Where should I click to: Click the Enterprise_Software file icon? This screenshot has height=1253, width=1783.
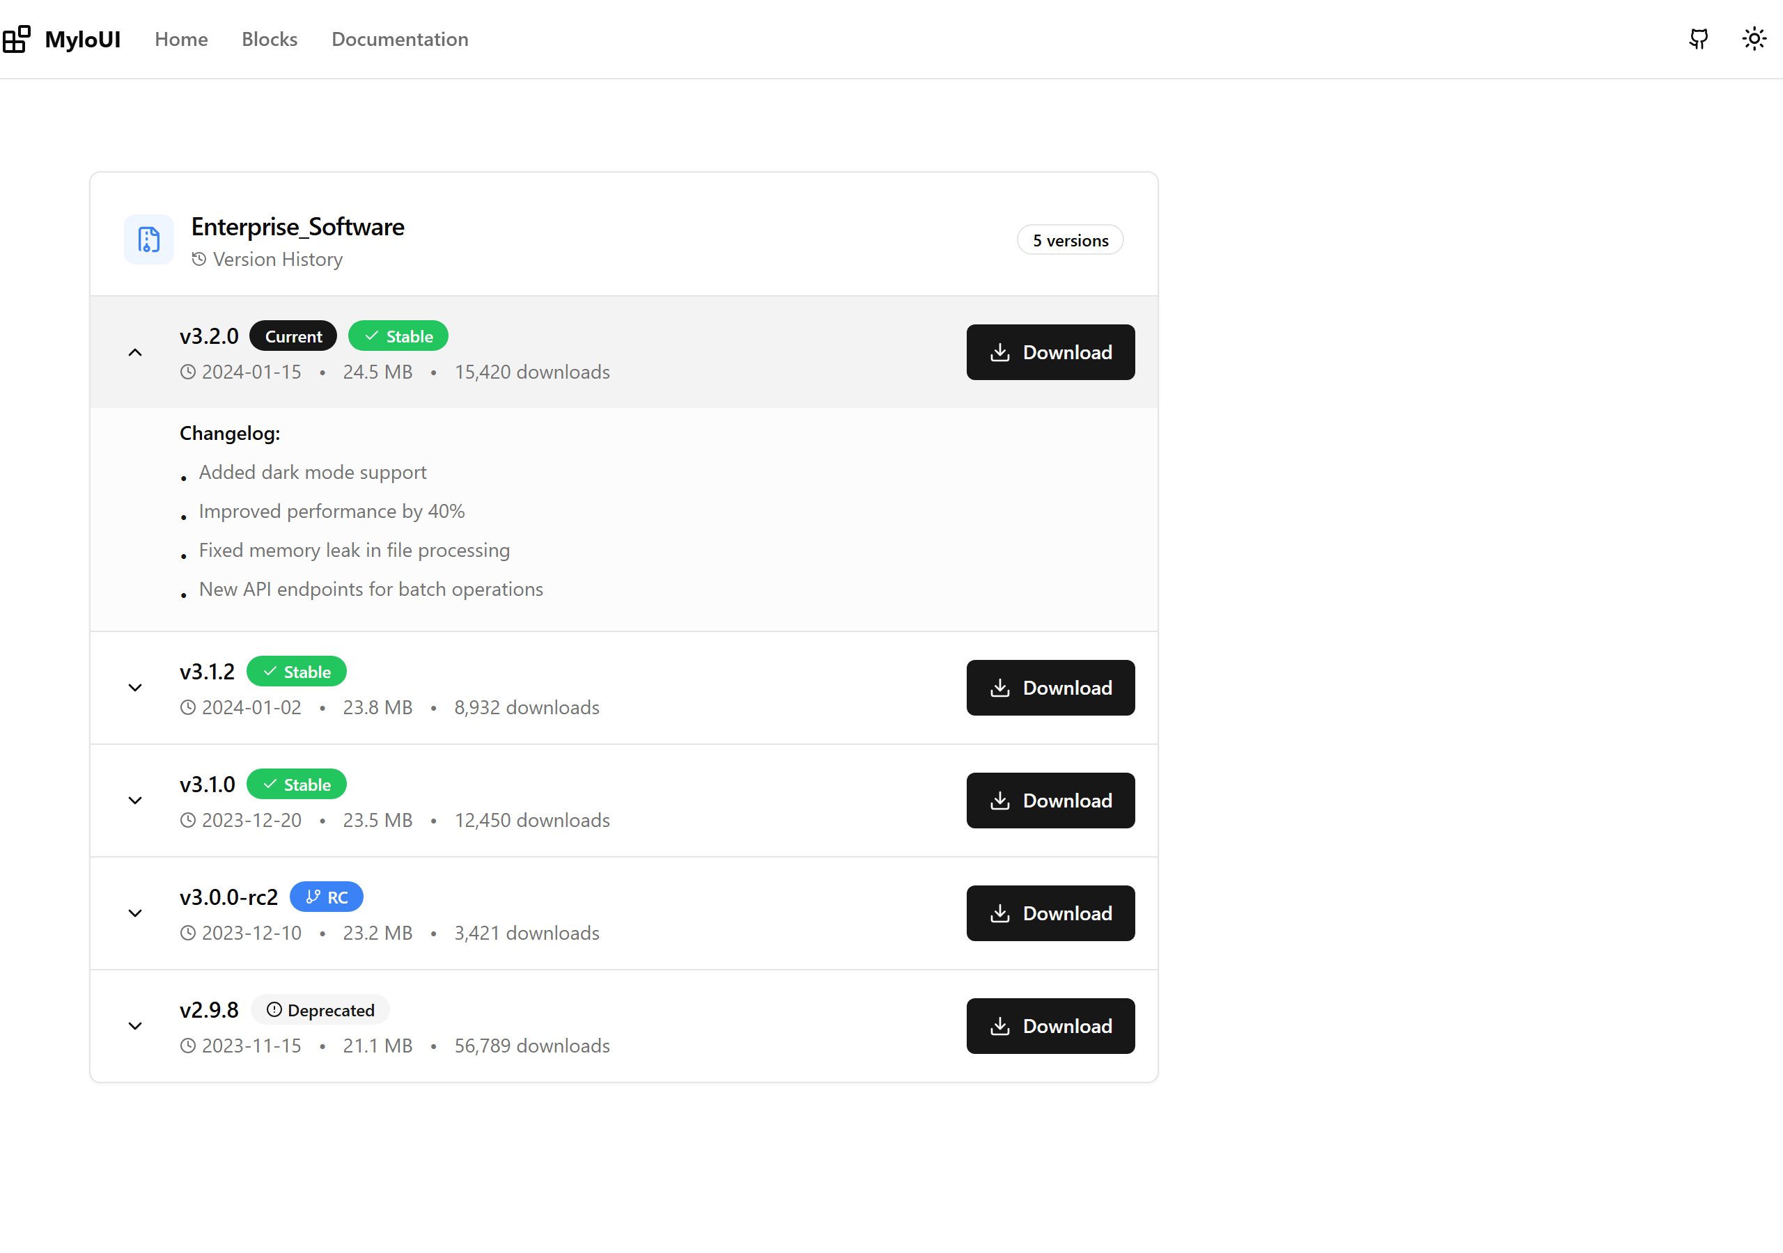click(x=149, y=240)
